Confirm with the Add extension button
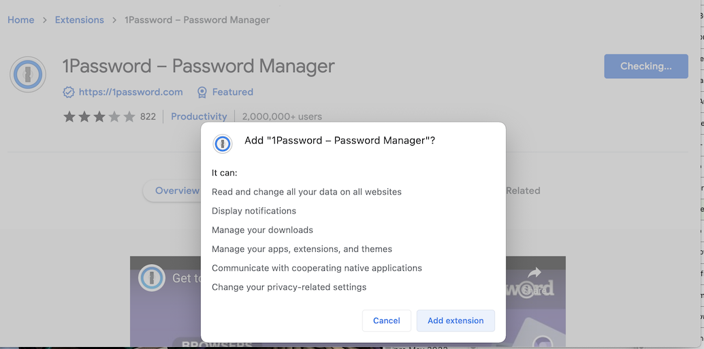 (x=455, y=320)
